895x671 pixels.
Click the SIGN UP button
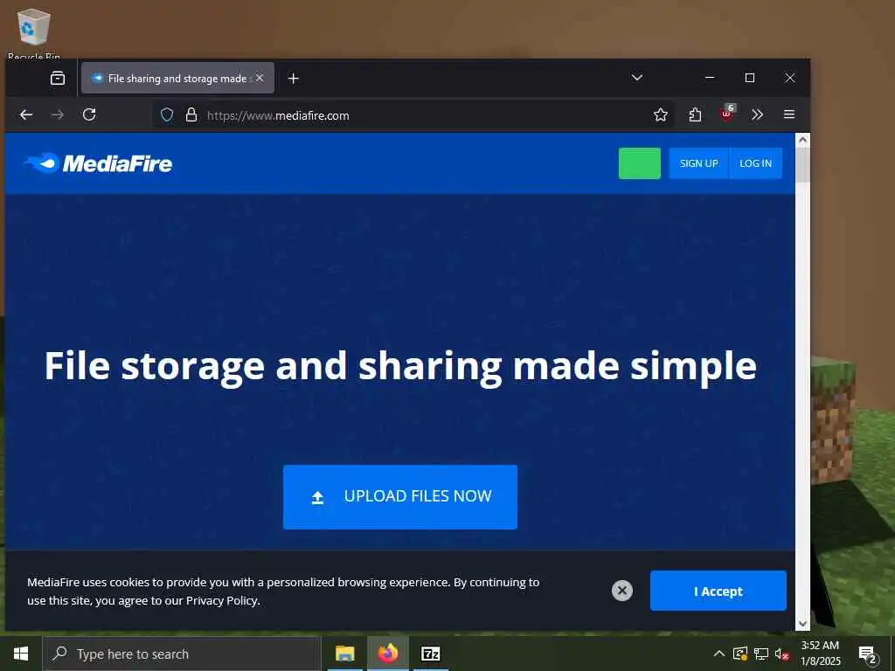point(698,163)
